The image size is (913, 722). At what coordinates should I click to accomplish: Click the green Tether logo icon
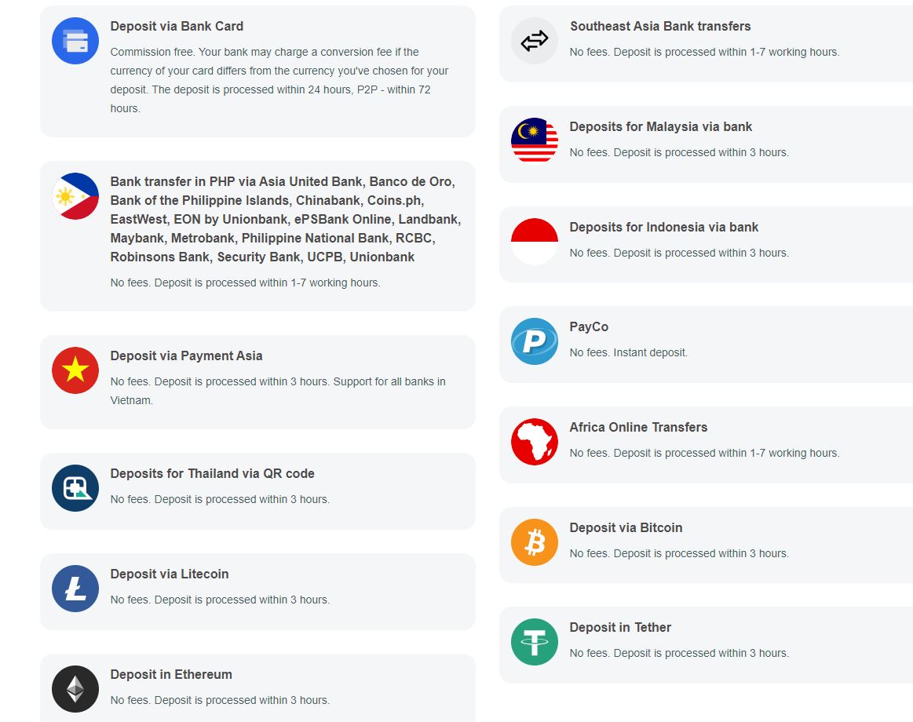click(535, 642)
